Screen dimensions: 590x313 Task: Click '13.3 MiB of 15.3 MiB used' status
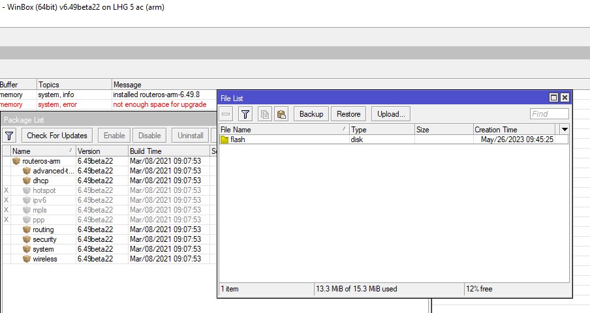[x=356, y=289]
